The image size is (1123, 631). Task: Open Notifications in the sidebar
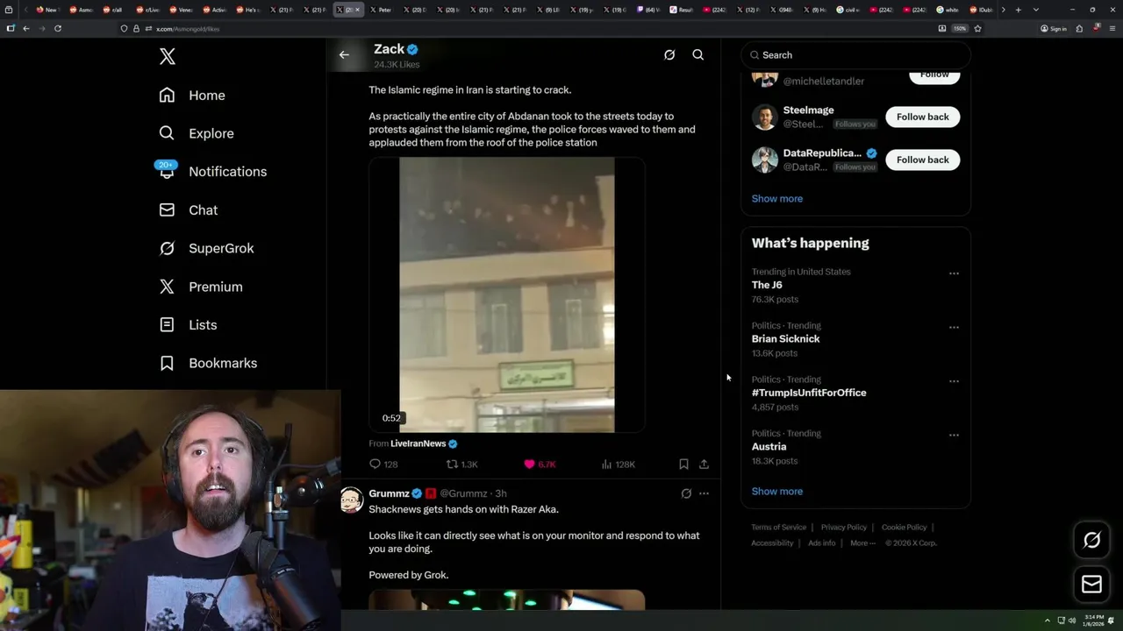click(x=212, y=172)
